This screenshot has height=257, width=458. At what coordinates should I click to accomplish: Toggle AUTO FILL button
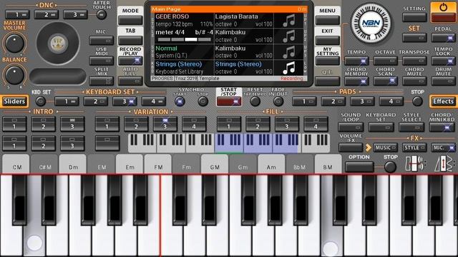coord(130,81)
